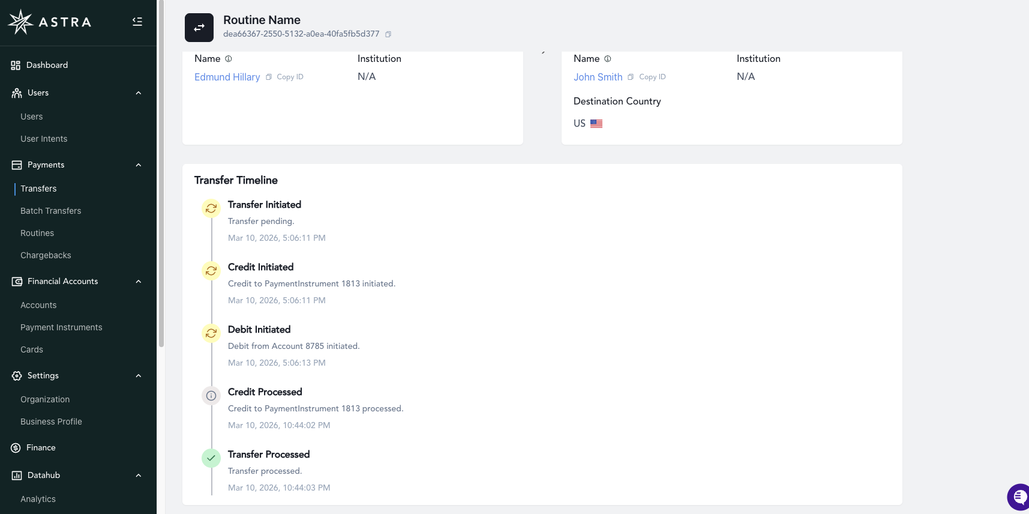This screenshot has width=1029, height=514.
Task: Open John Smith user link
Action: click(598, 77)
